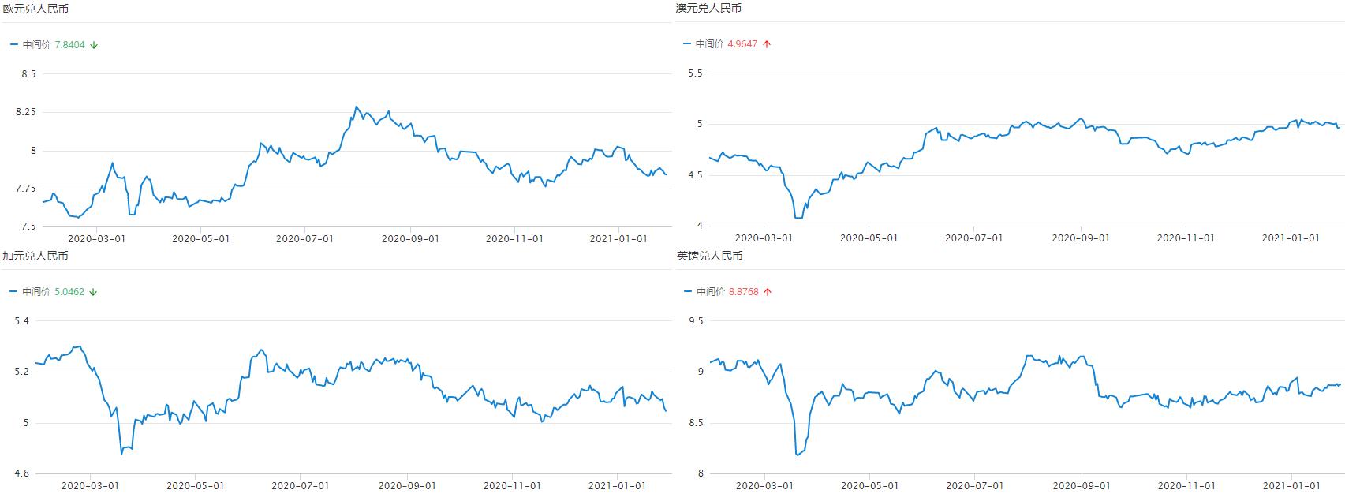The image size is (1345, 494).
Task: Select the 7.8404 rate value in the euro chart
Action: (69, 45)
